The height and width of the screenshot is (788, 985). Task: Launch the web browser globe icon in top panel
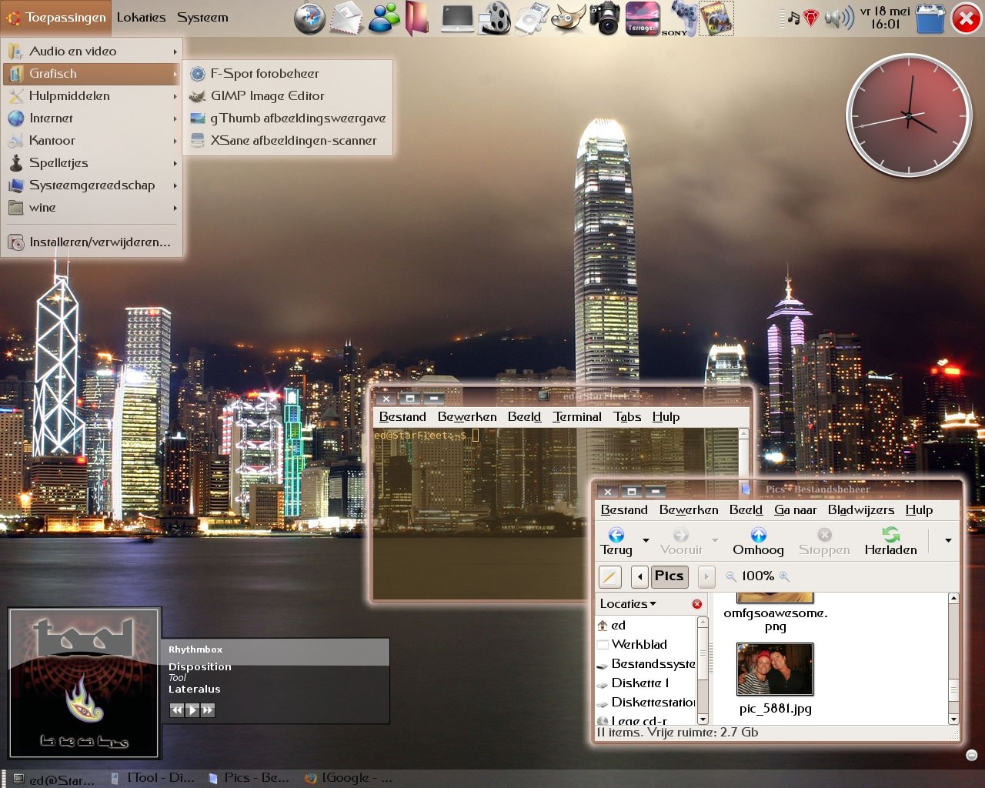click(x=310, y=18)
